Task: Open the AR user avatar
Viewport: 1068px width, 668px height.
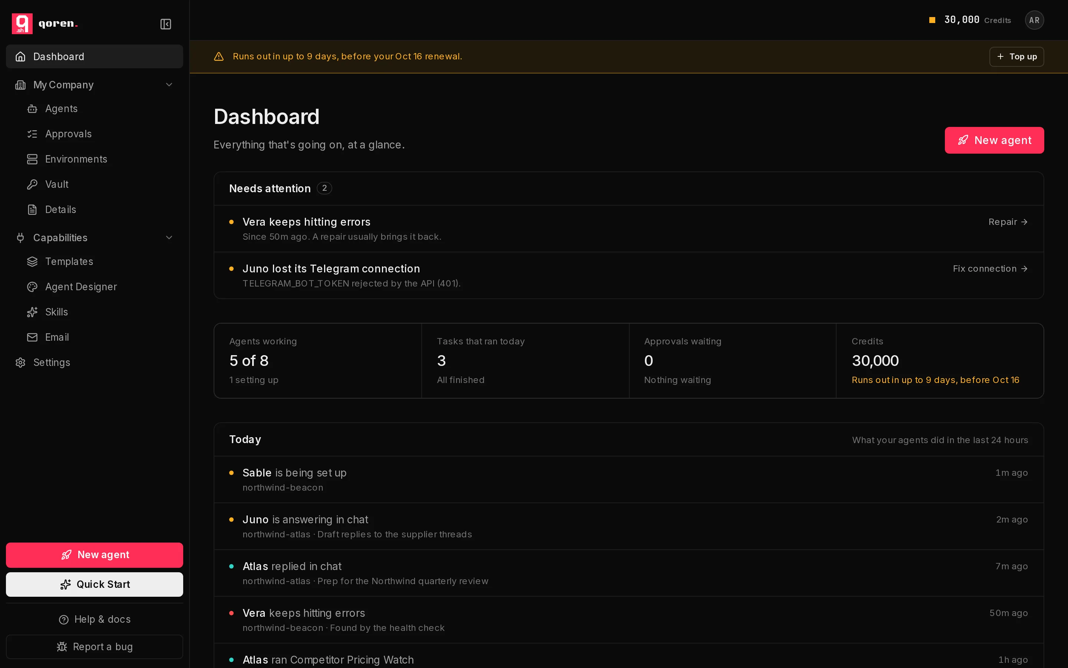Action: [x=1034, y=20]
